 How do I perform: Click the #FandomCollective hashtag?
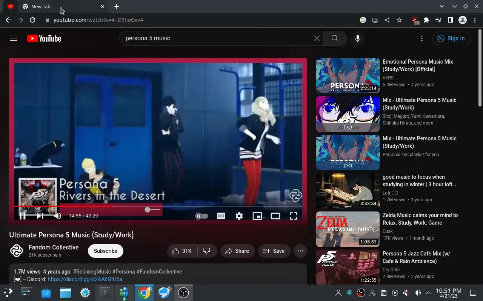(159, 272)
